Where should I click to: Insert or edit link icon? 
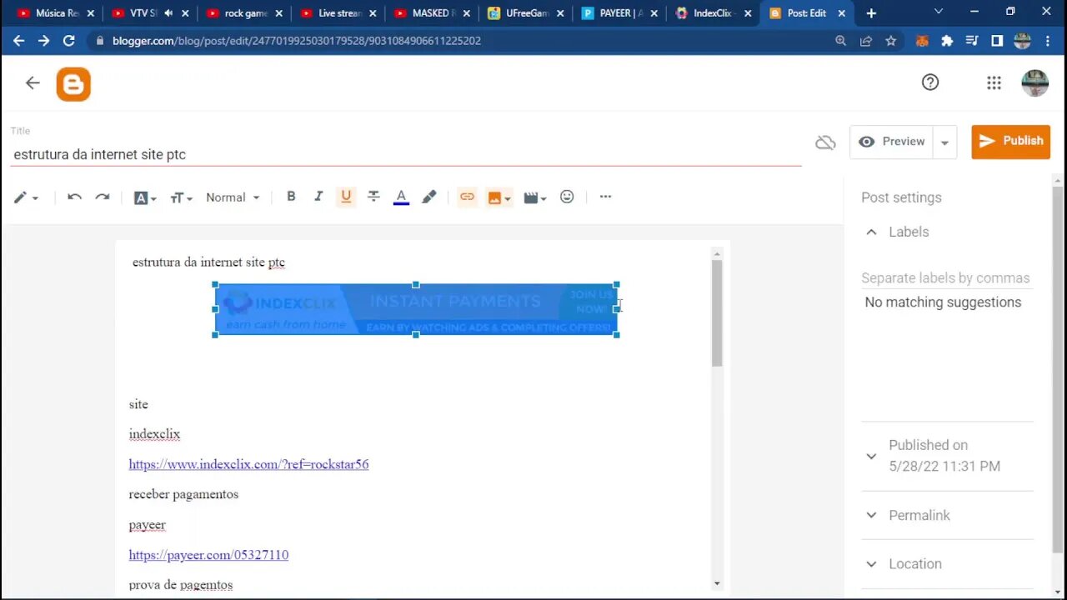coord(467,197)
